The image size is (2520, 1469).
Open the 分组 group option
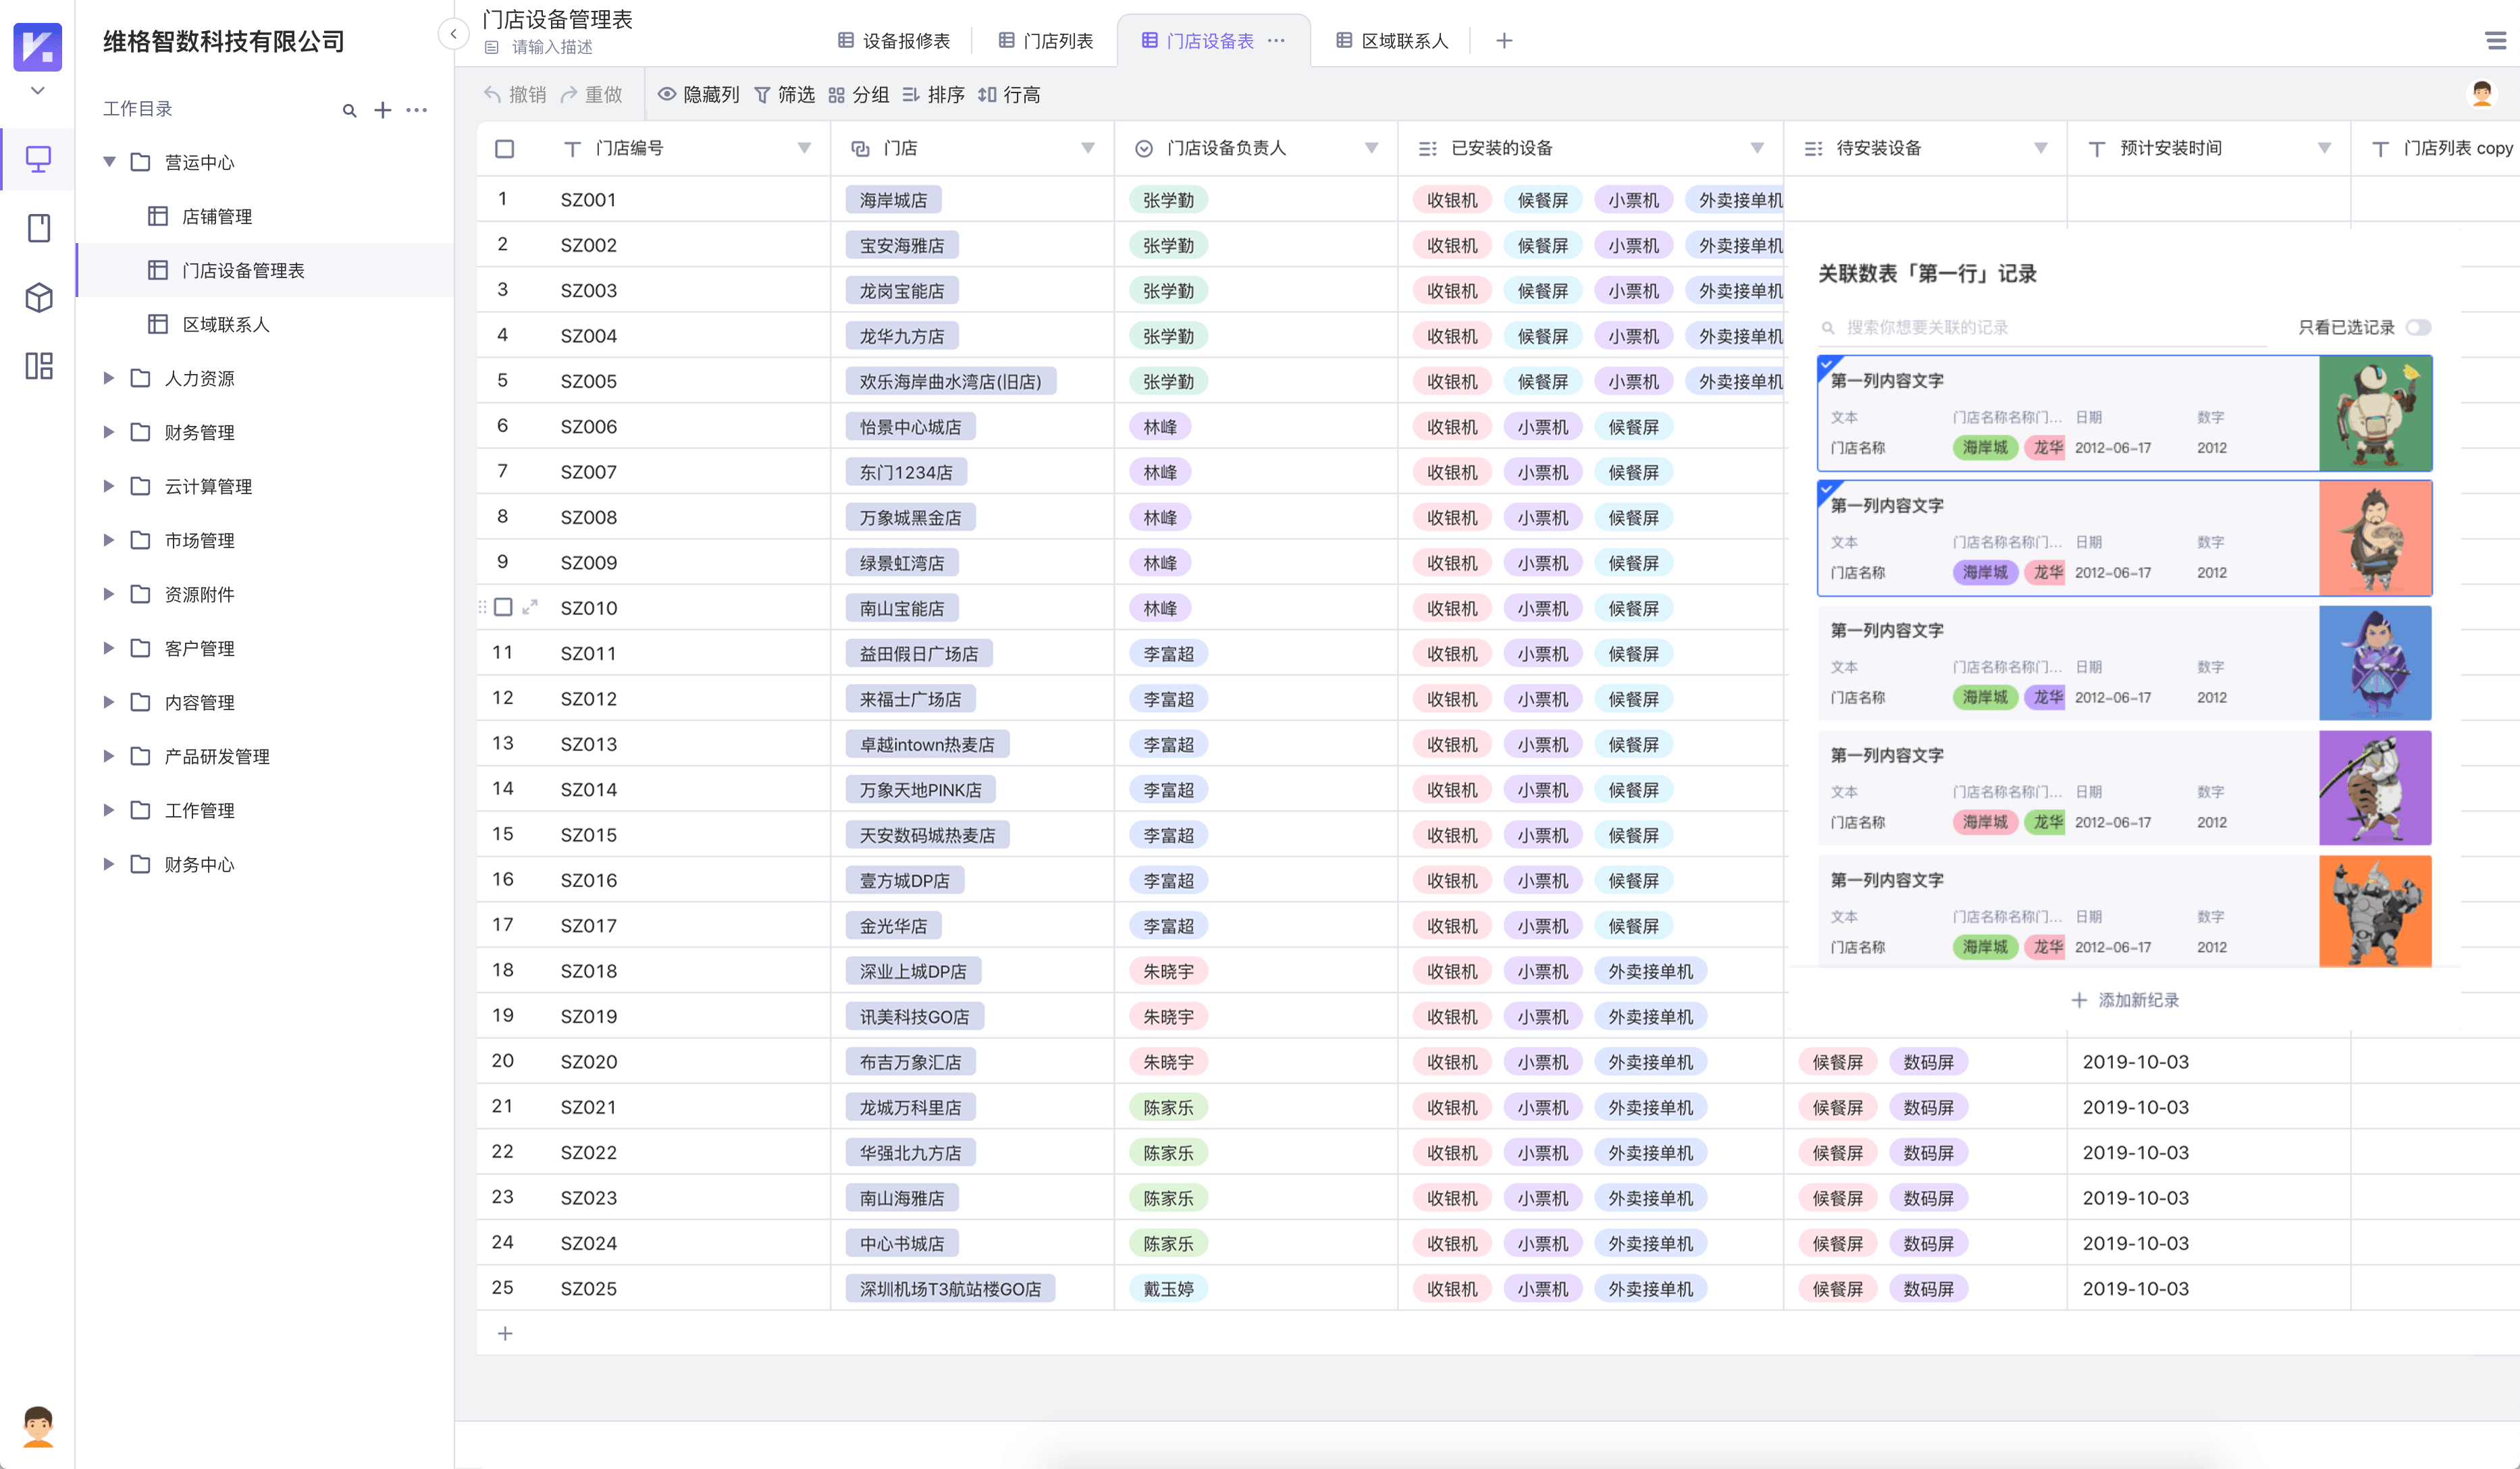tap(859, 94)
